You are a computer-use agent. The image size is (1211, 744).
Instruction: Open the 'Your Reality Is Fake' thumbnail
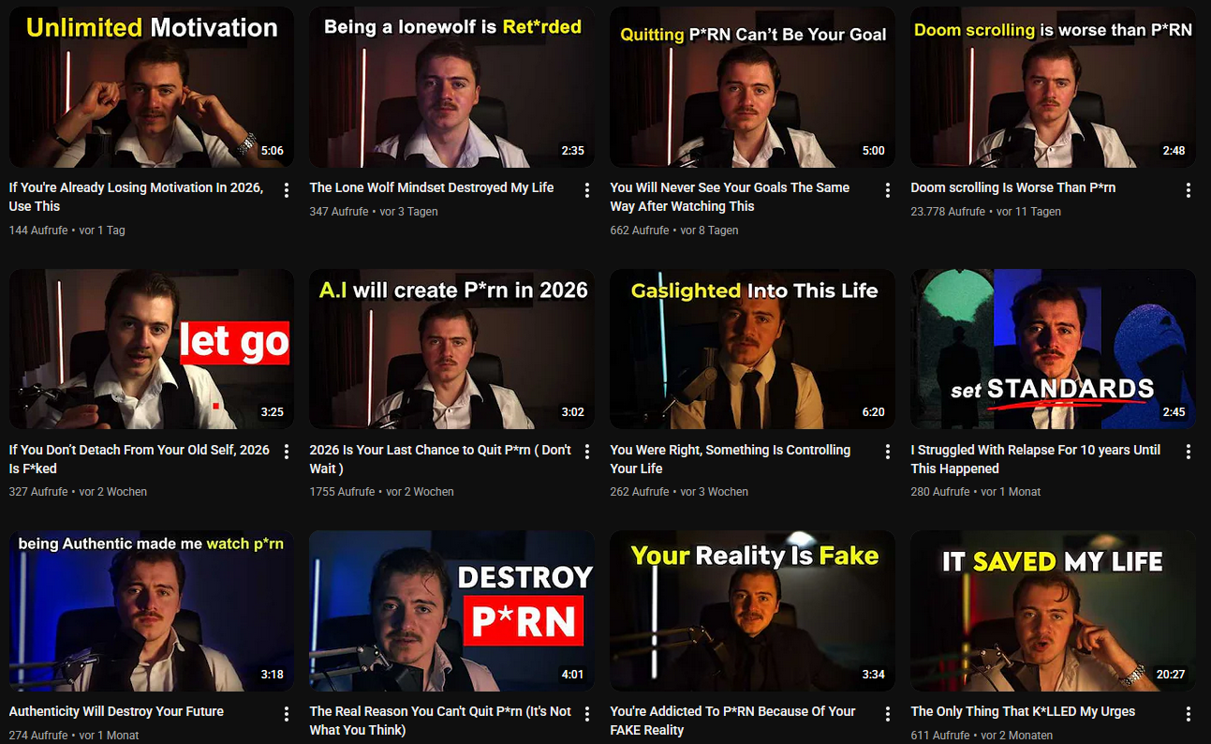[x=752, y=611]
